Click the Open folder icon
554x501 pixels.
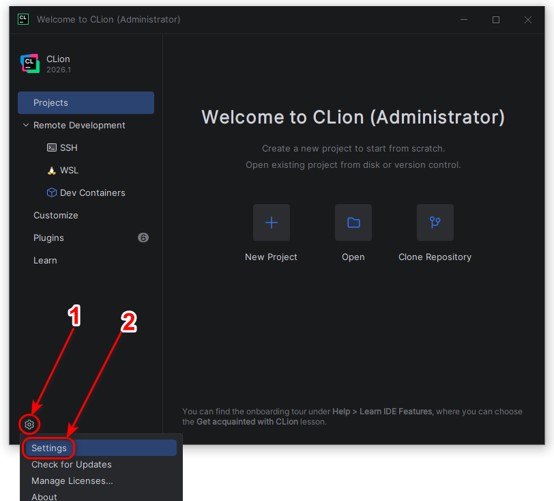pyautogui.click(x=353, y=223)
